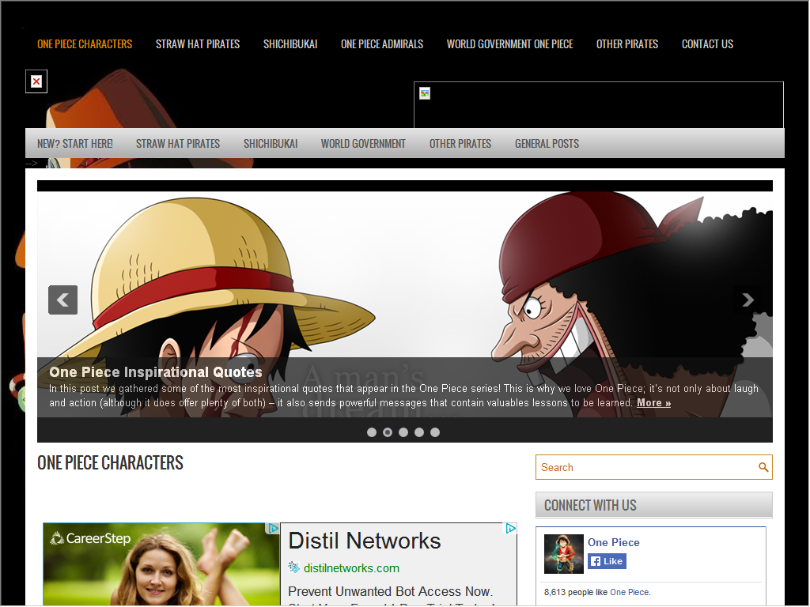Advance slider with the right arrow
The height and width of the screenshot is (607, 810).
click(x=748, y=300)
